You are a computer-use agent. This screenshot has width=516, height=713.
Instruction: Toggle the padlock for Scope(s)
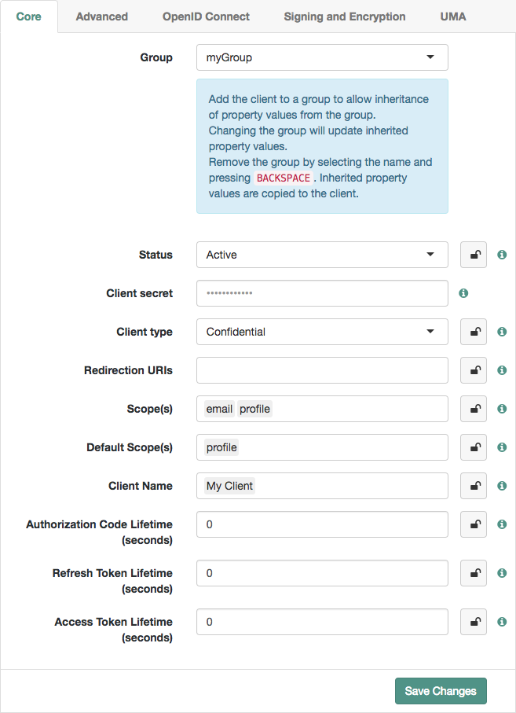coord(474,408)
